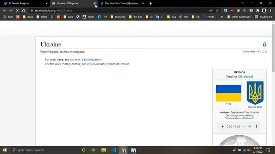Viewport: 275px width, 154px height.
Task: Open the Chrome three-dot menu
Action: (271, 10)
